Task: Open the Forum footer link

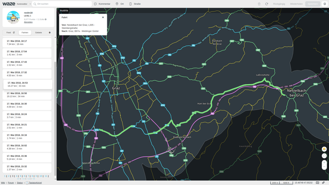Action: click(x=11, y=183)
